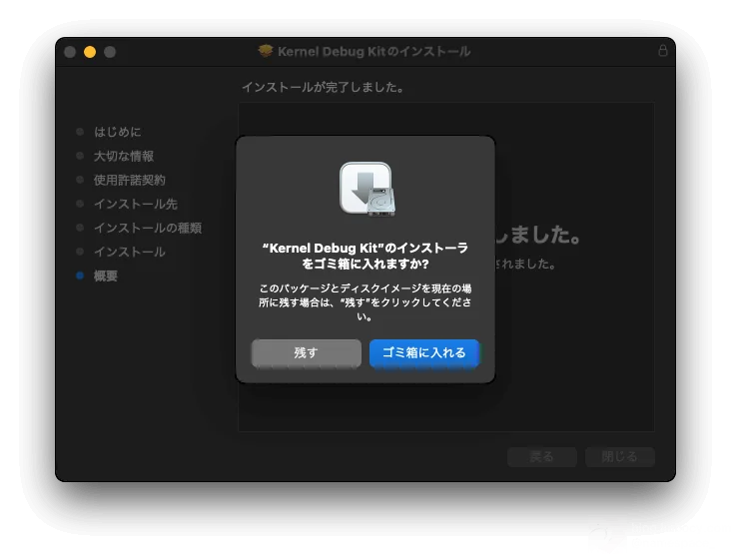Click the gray close window button

[x=70, y=52]
